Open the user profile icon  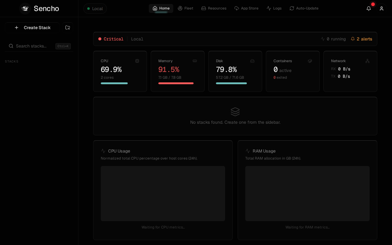tap(382, 9)
